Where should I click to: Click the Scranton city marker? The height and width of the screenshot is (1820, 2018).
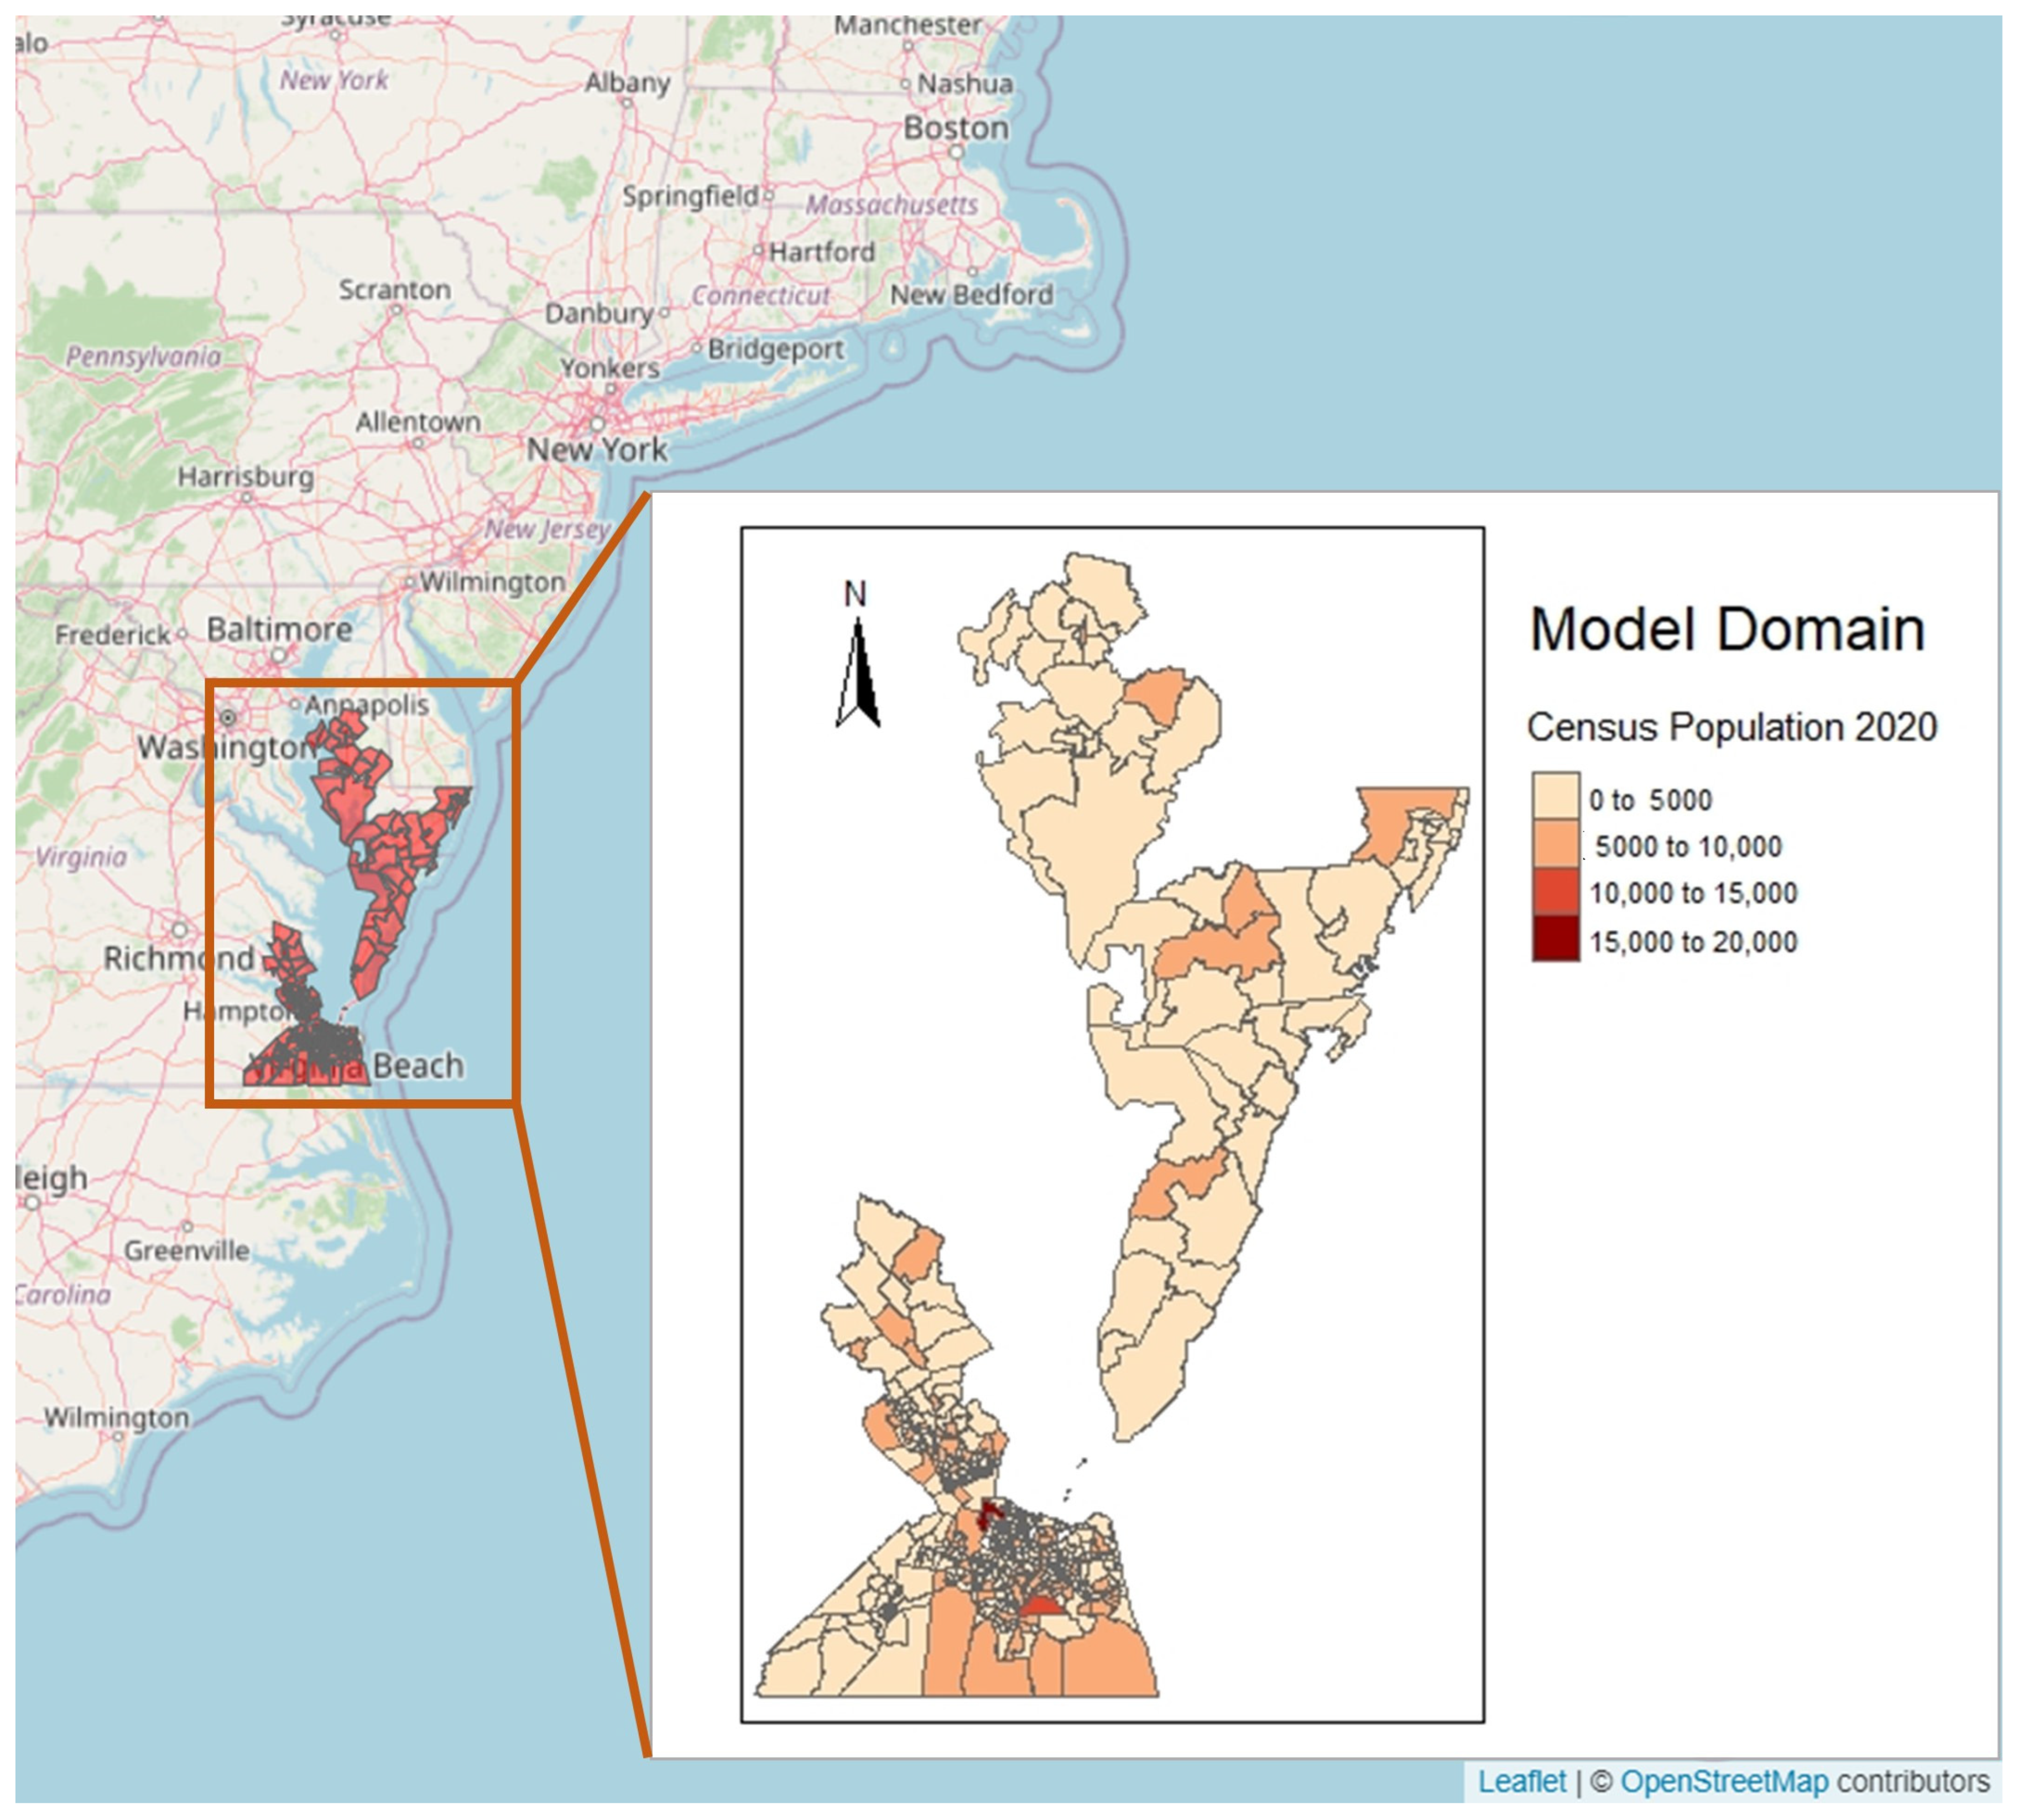tap(396, 309)
